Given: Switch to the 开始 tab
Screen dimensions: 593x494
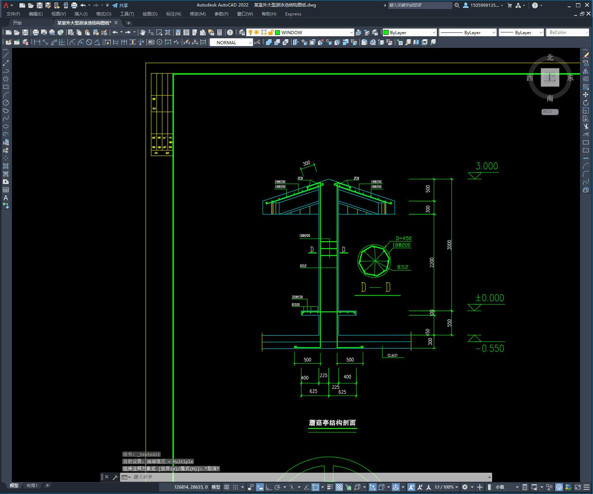Looking at the screenshot, I should point(17,23).
